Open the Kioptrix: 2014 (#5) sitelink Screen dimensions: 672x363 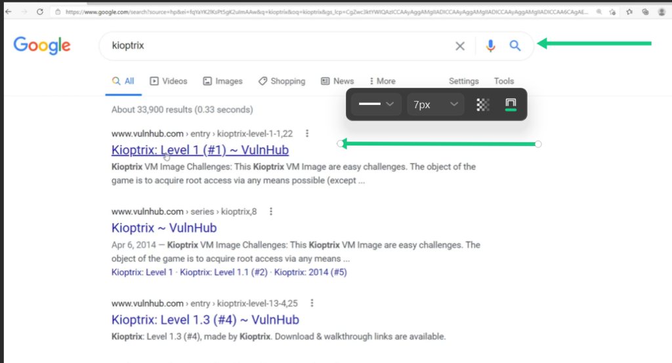310,273
